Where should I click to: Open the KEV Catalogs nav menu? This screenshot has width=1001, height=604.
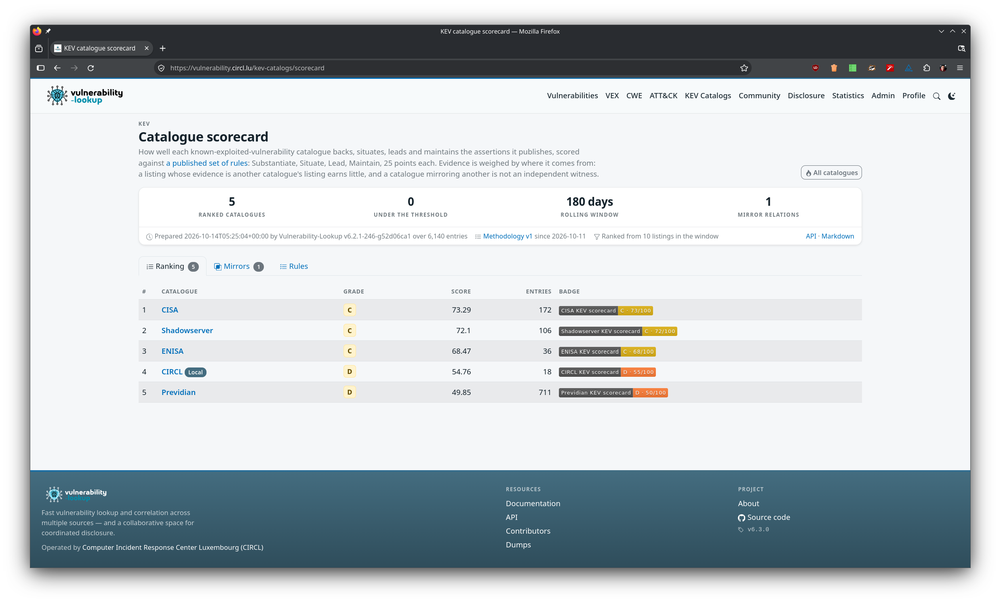[x=708, y=95]
